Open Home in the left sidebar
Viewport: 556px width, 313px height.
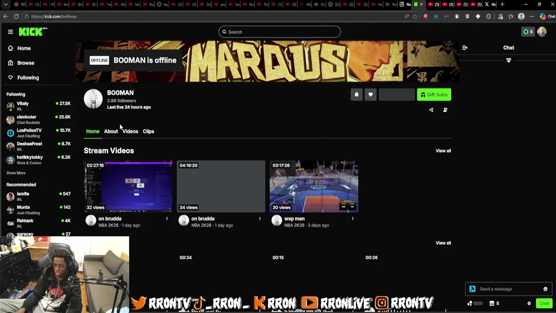click(x=20, y=48)
